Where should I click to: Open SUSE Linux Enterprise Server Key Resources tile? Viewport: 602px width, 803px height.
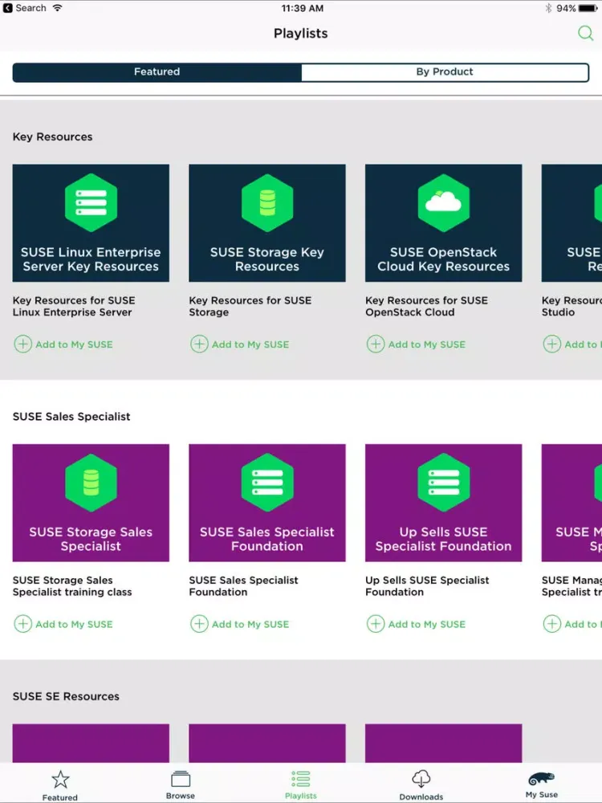(x=91, y=222)
